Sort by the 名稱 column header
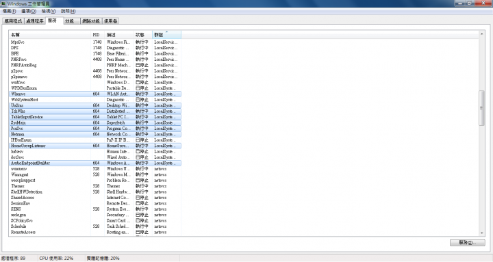Image resolution: width=493 pixels, height=262 pixels. 50,35
